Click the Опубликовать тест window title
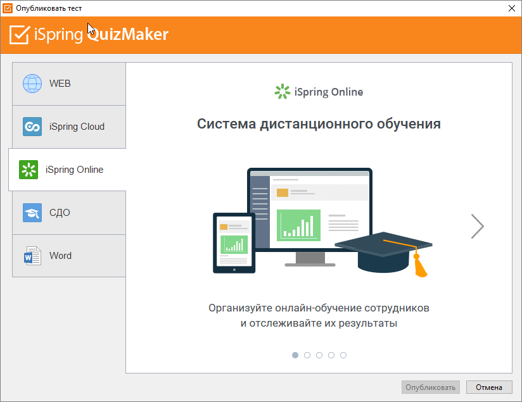Image resolution: width=522 pixels, height=402 pixels. tap(49, 8)
